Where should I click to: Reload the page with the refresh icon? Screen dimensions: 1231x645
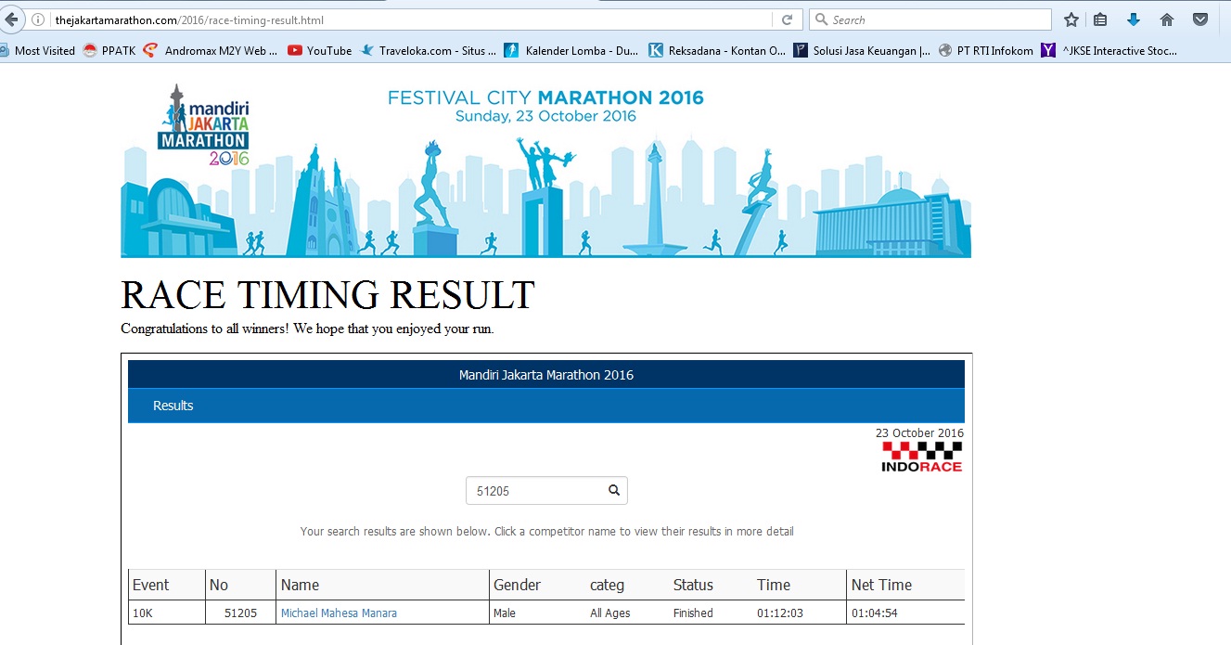(x=787, y=19)
